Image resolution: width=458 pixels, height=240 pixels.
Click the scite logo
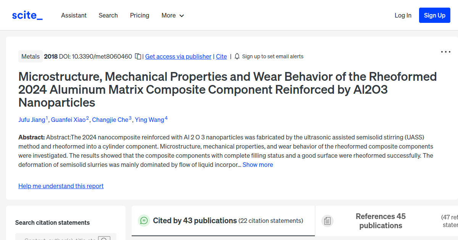(x=27, y=15)
